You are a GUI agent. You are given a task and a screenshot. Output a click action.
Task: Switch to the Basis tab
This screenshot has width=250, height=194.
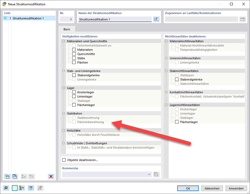click(x=67, y=29)
